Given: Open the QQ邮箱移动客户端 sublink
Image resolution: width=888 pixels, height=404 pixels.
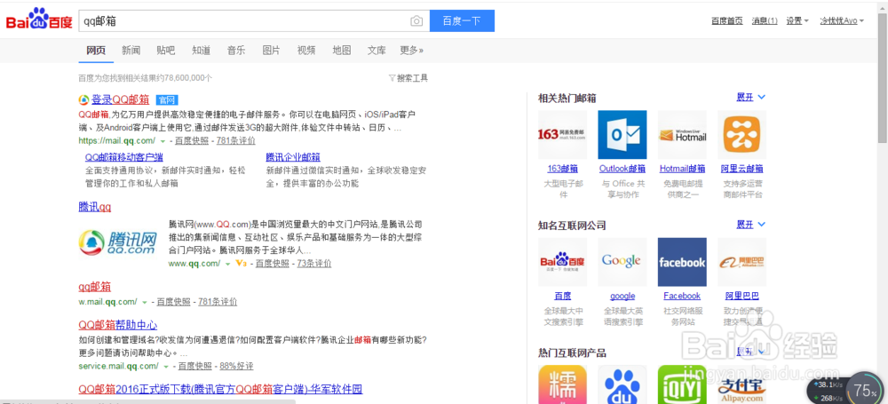Looking at the screenshot, I should 124,157.
